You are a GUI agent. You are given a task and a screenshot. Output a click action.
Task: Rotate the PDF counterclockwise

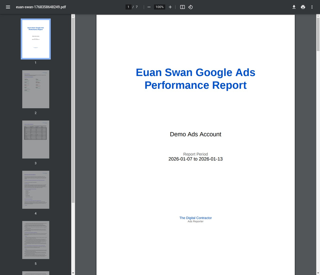pos(190,7)
